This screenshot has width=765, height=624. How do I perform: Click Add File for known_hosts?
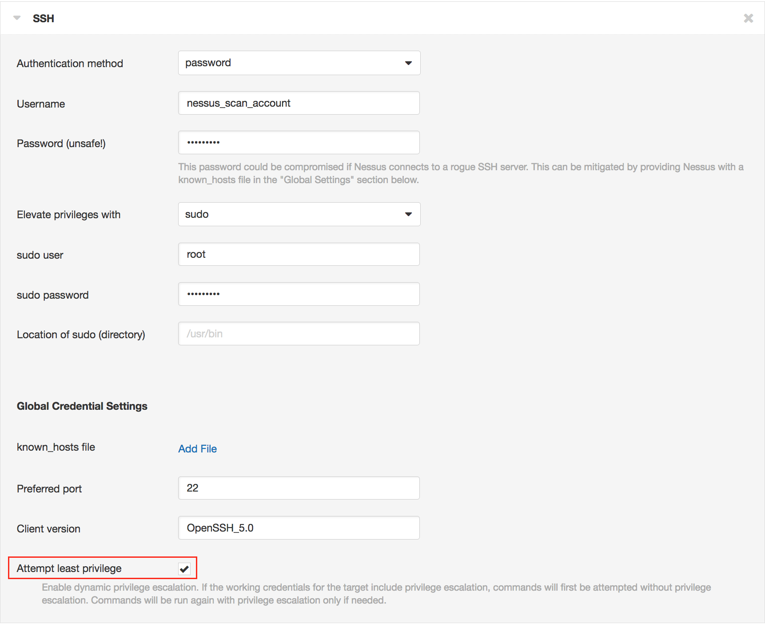click(x=197, y=449)
